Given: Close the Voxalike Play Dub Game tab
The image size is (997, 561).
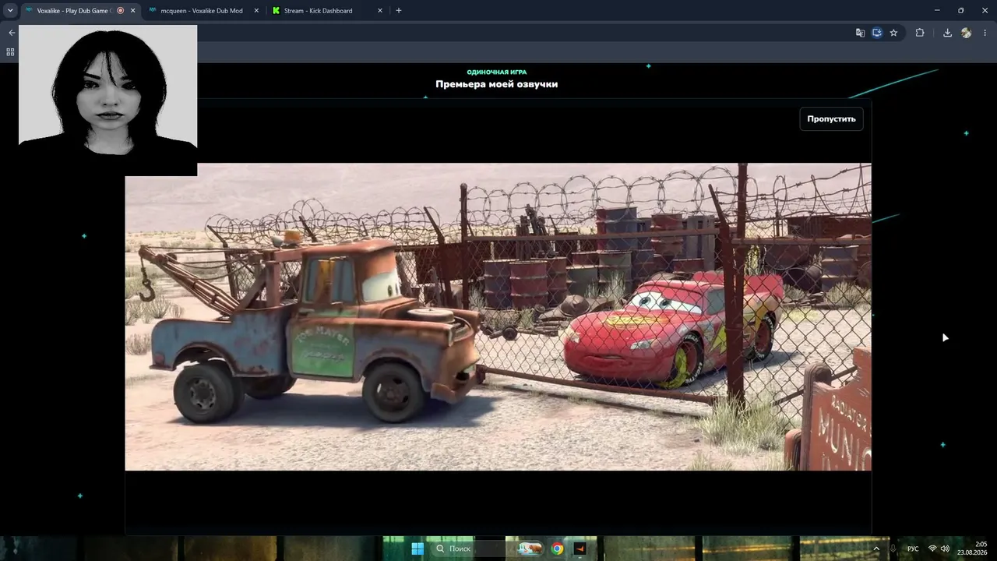Looking at the screenshot, I should (x=132, y=11).
